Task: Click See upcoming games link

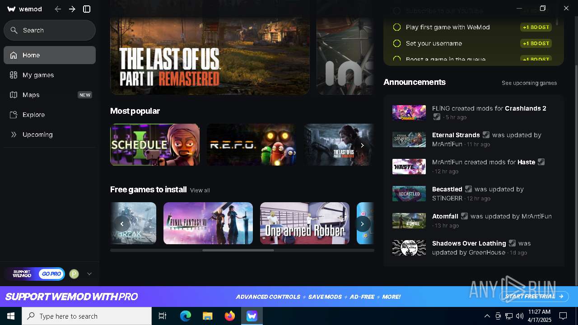Action: point(529,83)
